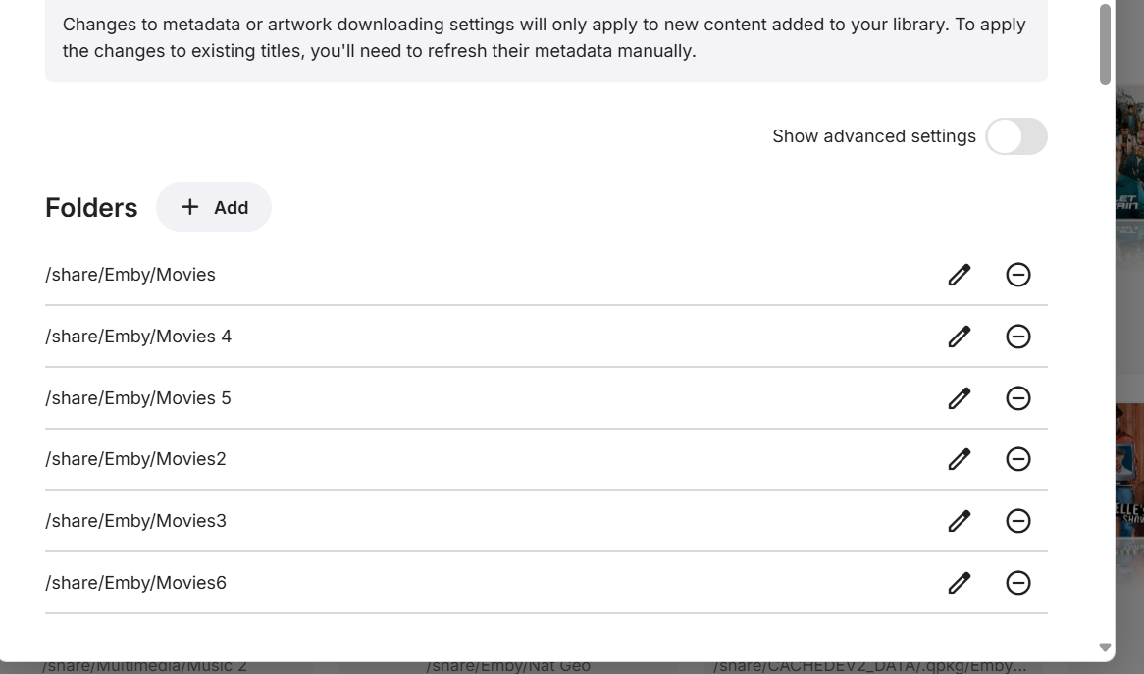Click the /share/Emby/Movies3 path entry
1144x674 pixels.
135,521
